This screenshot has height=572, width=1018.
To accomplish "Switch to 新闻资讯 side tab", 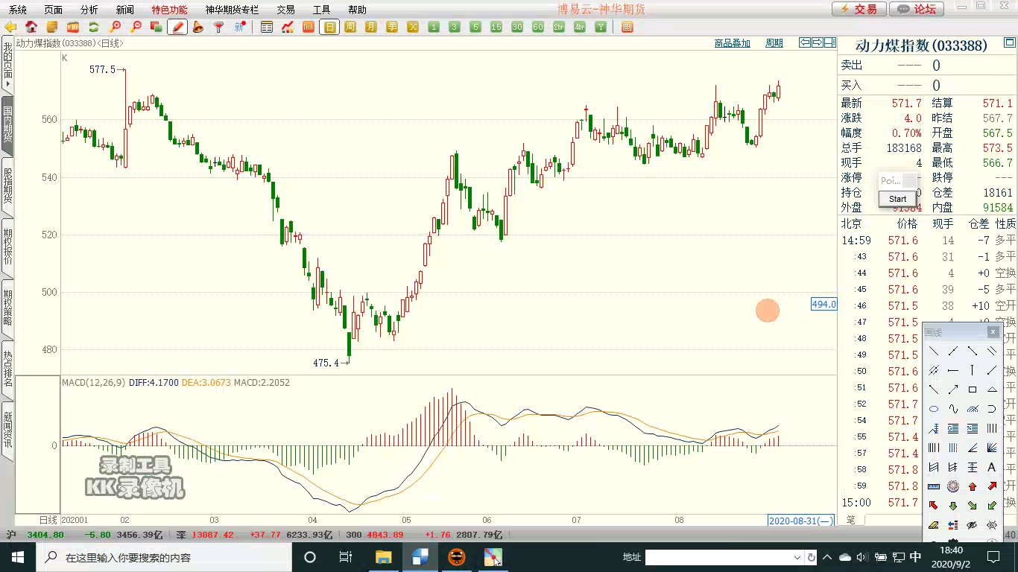I will coord(7,430).
